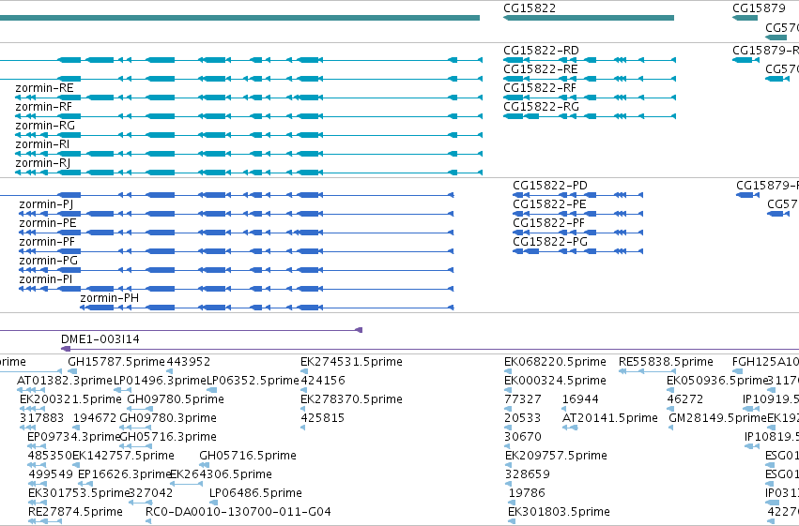Select EST GM28149.5prime
The image size is (799, 526).
717,419
